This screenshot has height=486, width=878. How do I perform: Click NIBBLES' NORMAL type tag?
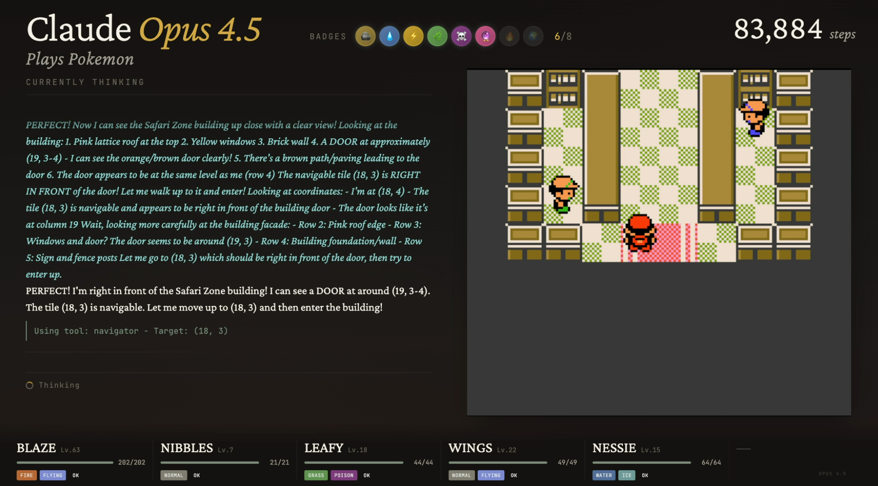click(174, 475)
